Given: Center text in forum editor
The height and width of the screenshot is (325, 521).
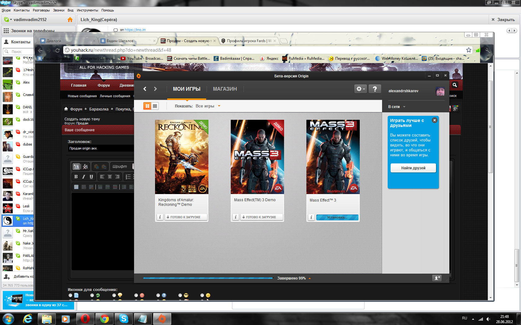Looking at the screenshot, I should (109, 177).
